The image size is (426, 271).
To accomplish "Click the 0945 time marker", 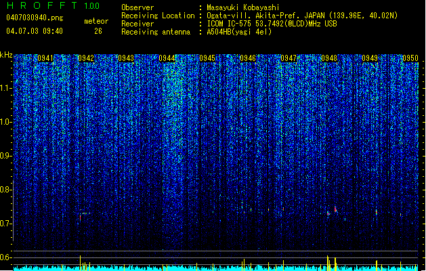I will tap(207, 58).
